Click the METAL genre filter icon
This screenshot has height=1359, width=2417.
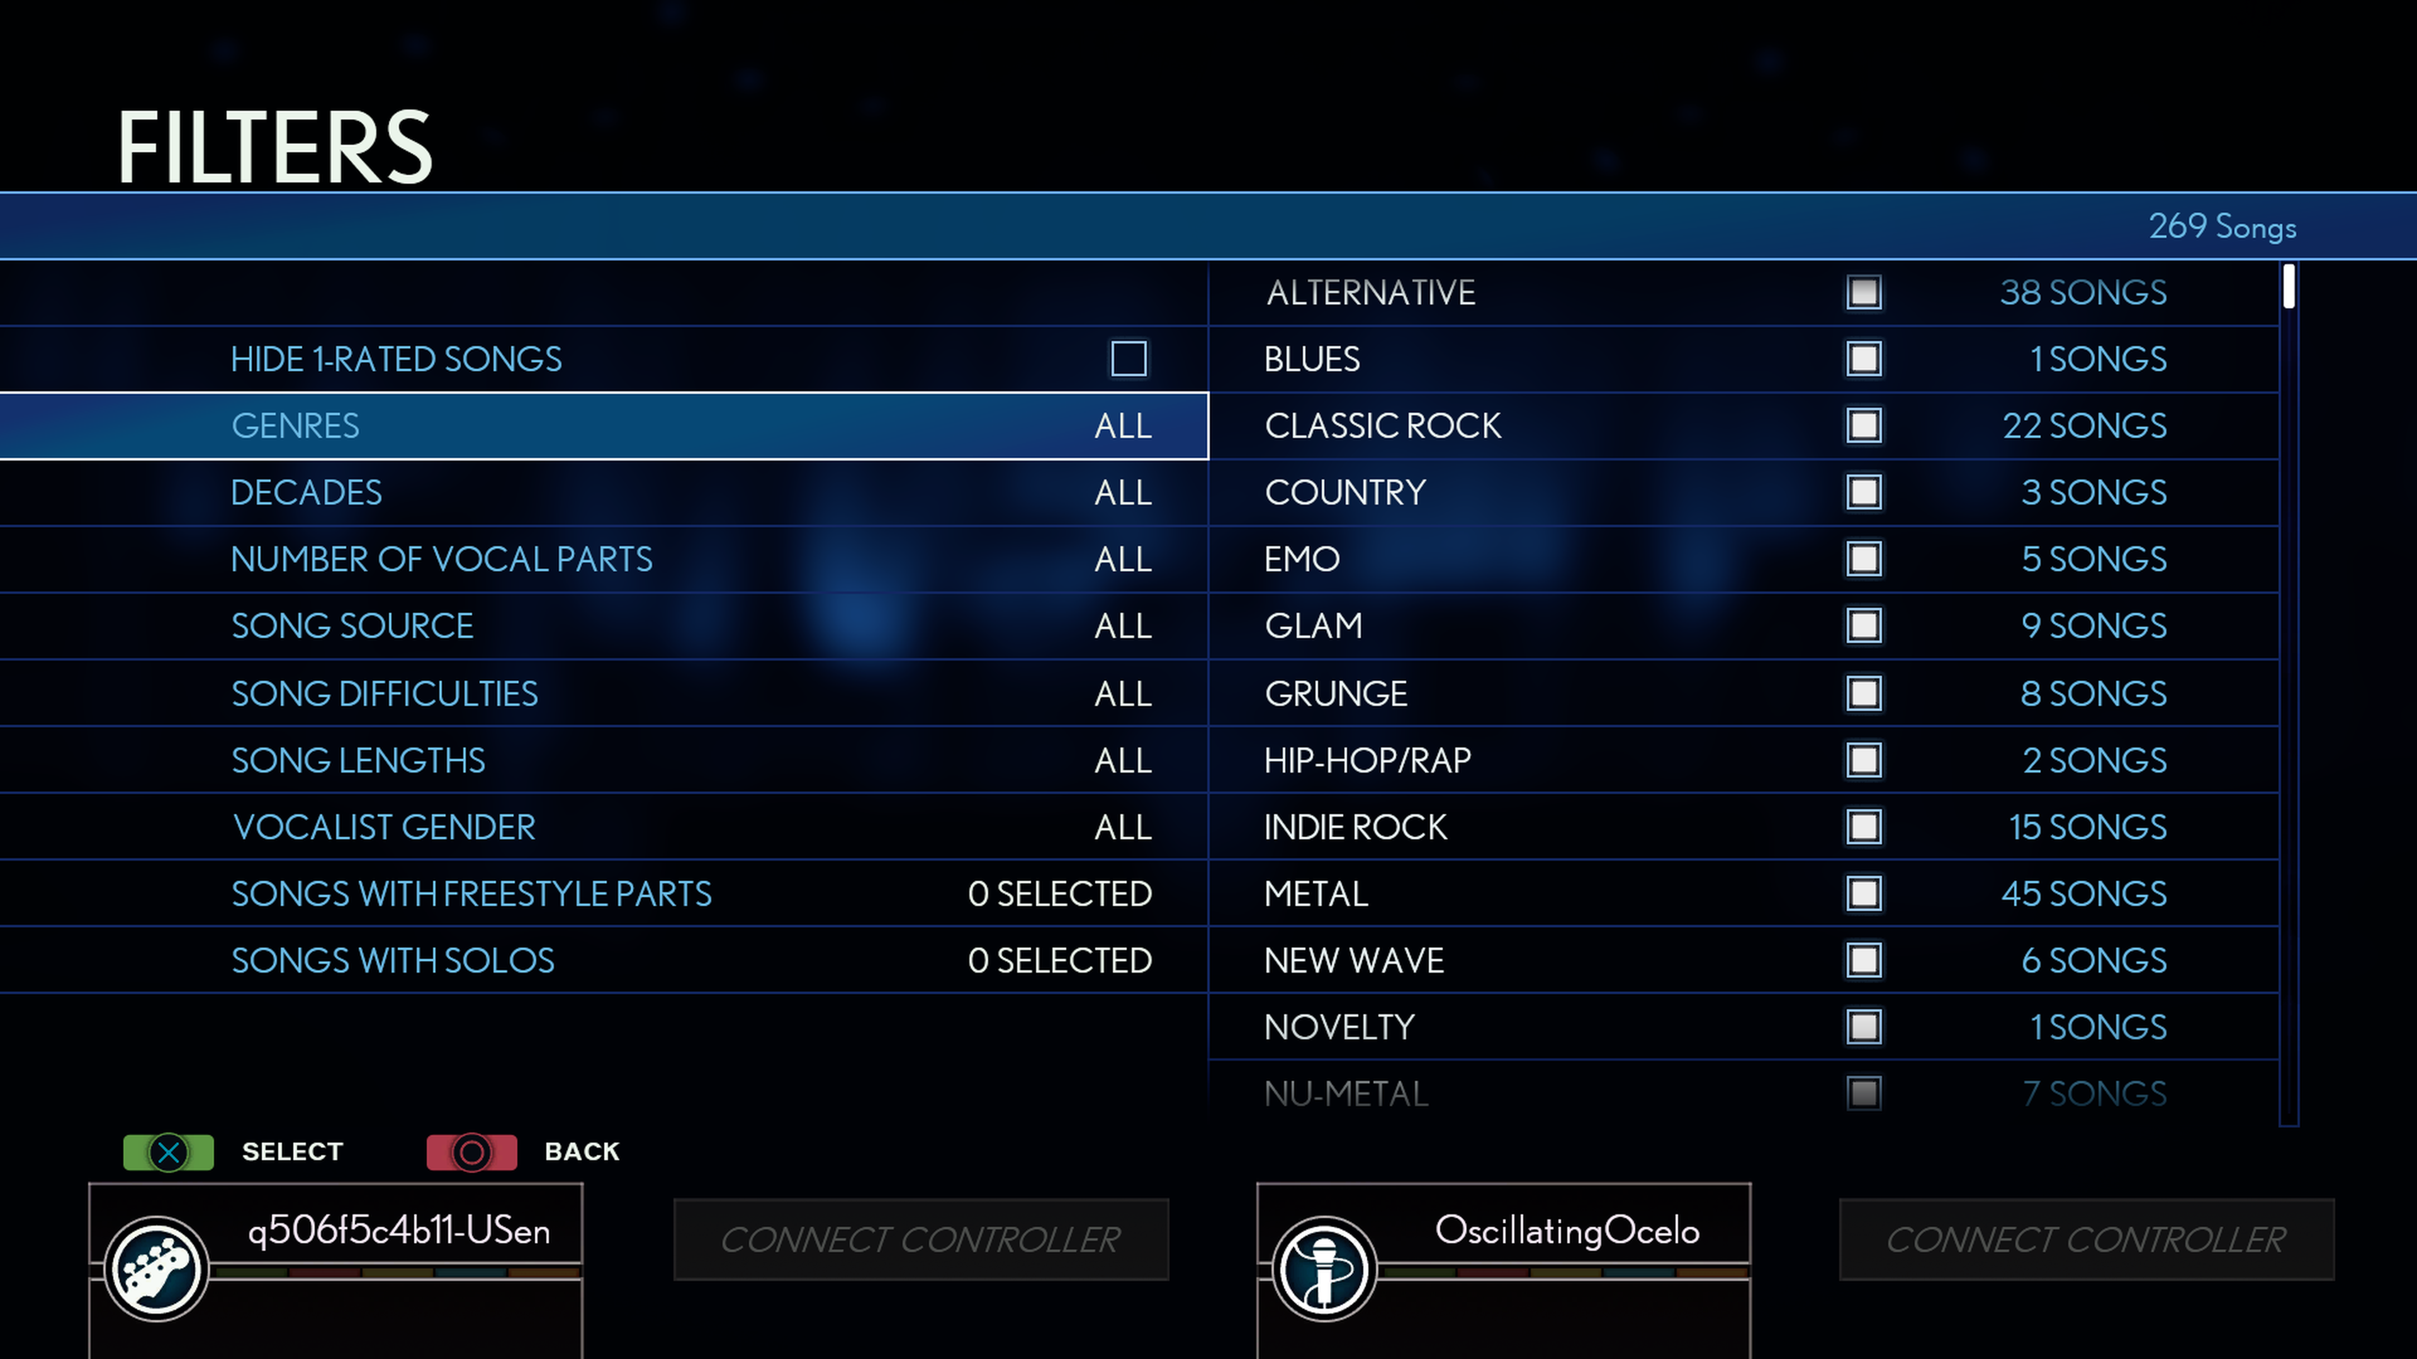(1862, 893)
